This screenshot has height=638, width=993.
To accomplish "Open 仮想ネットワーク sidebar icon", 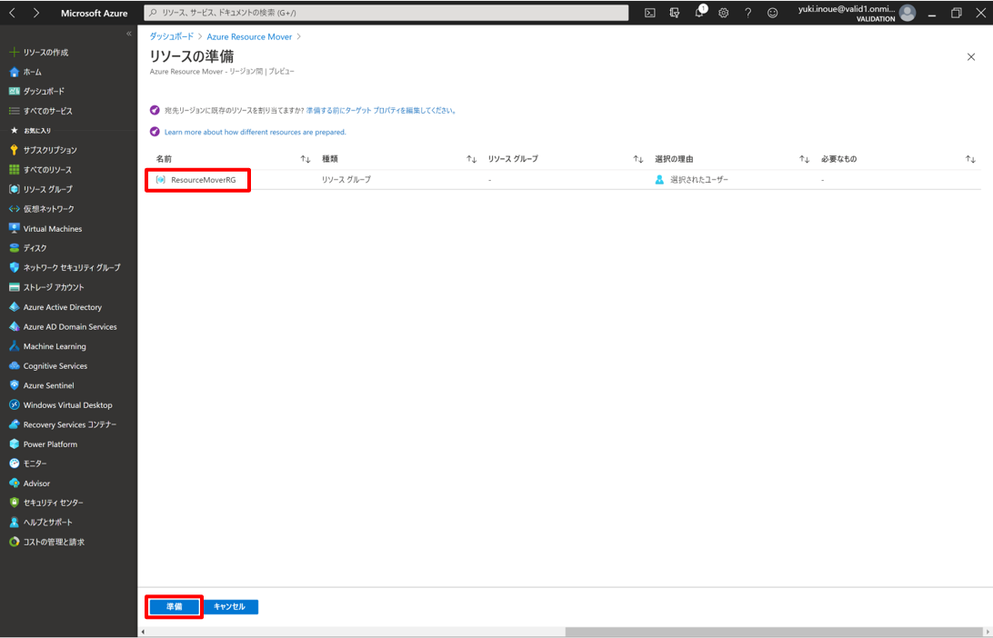I will (x=14, y=209).
